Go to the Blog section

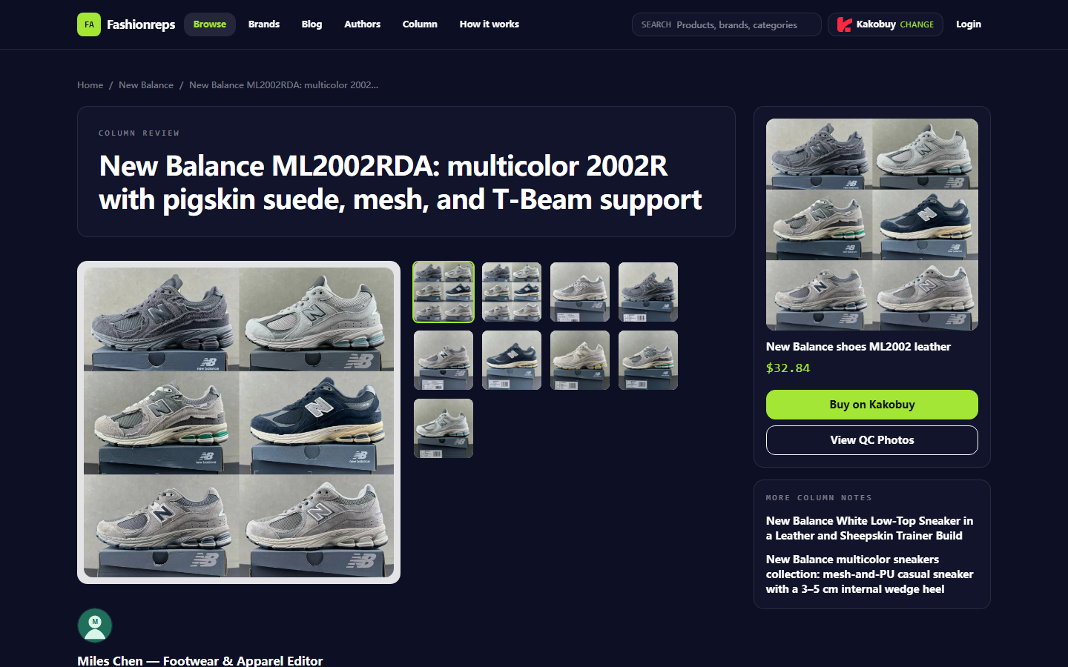point(311,24)
